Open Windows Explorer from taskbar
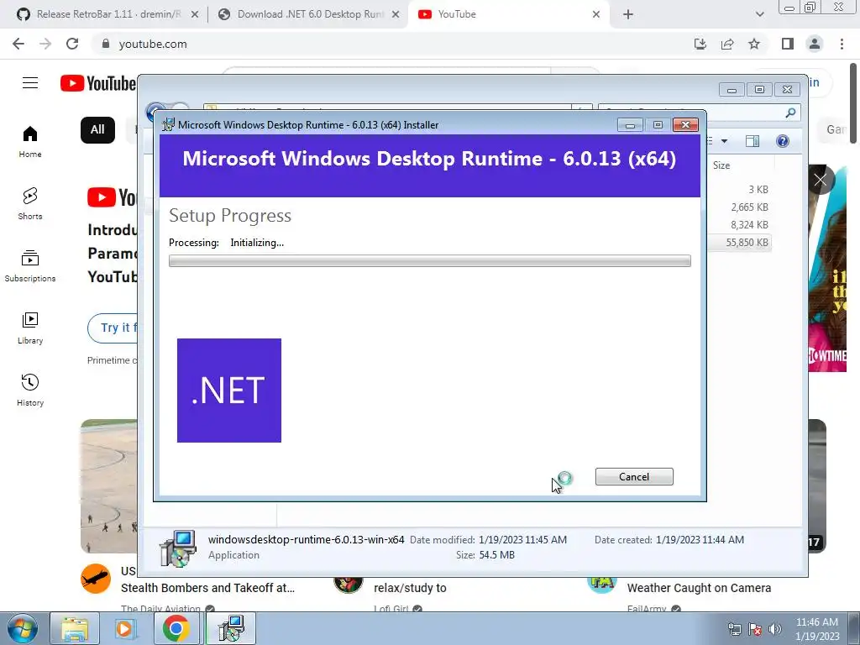This screenshot has width=860, height=645. (75, 628)
